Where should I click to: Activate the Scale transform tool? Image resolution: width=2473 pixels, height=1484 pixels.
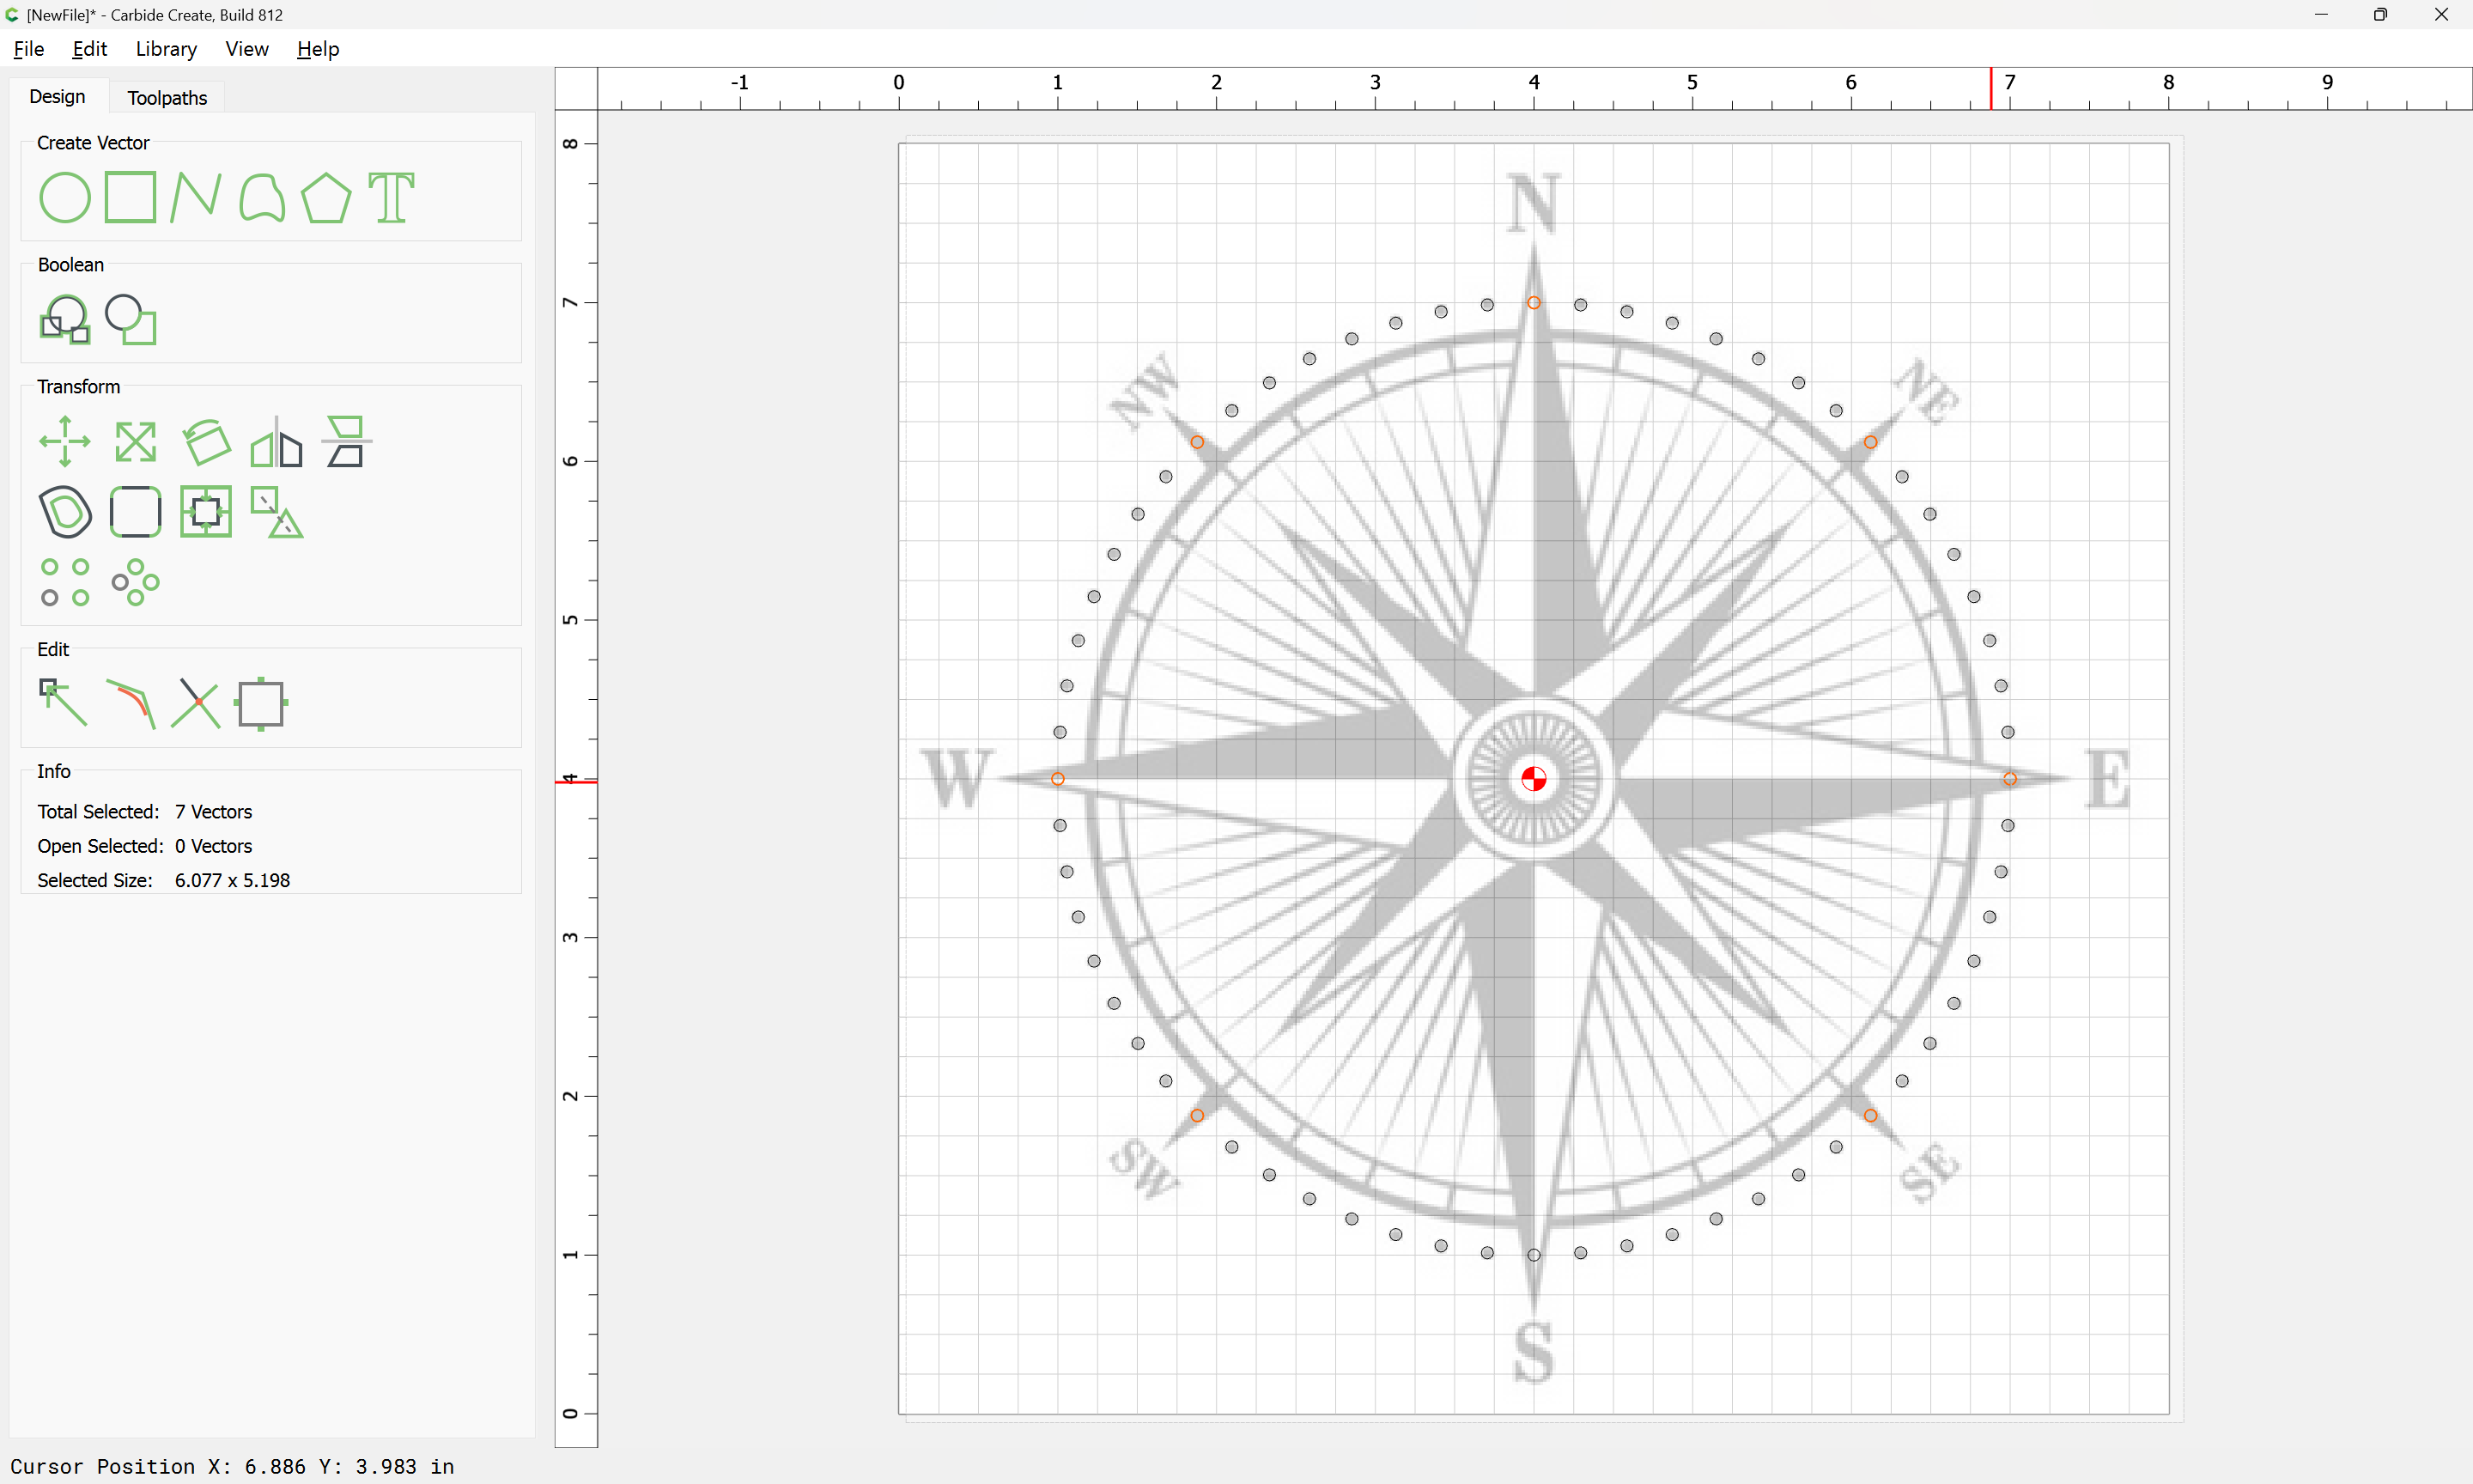pyautogui.click(x=135, y=442)
